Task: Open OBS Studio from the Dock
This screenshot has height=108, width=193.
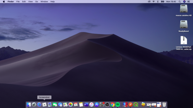Action: coord(107,105)
